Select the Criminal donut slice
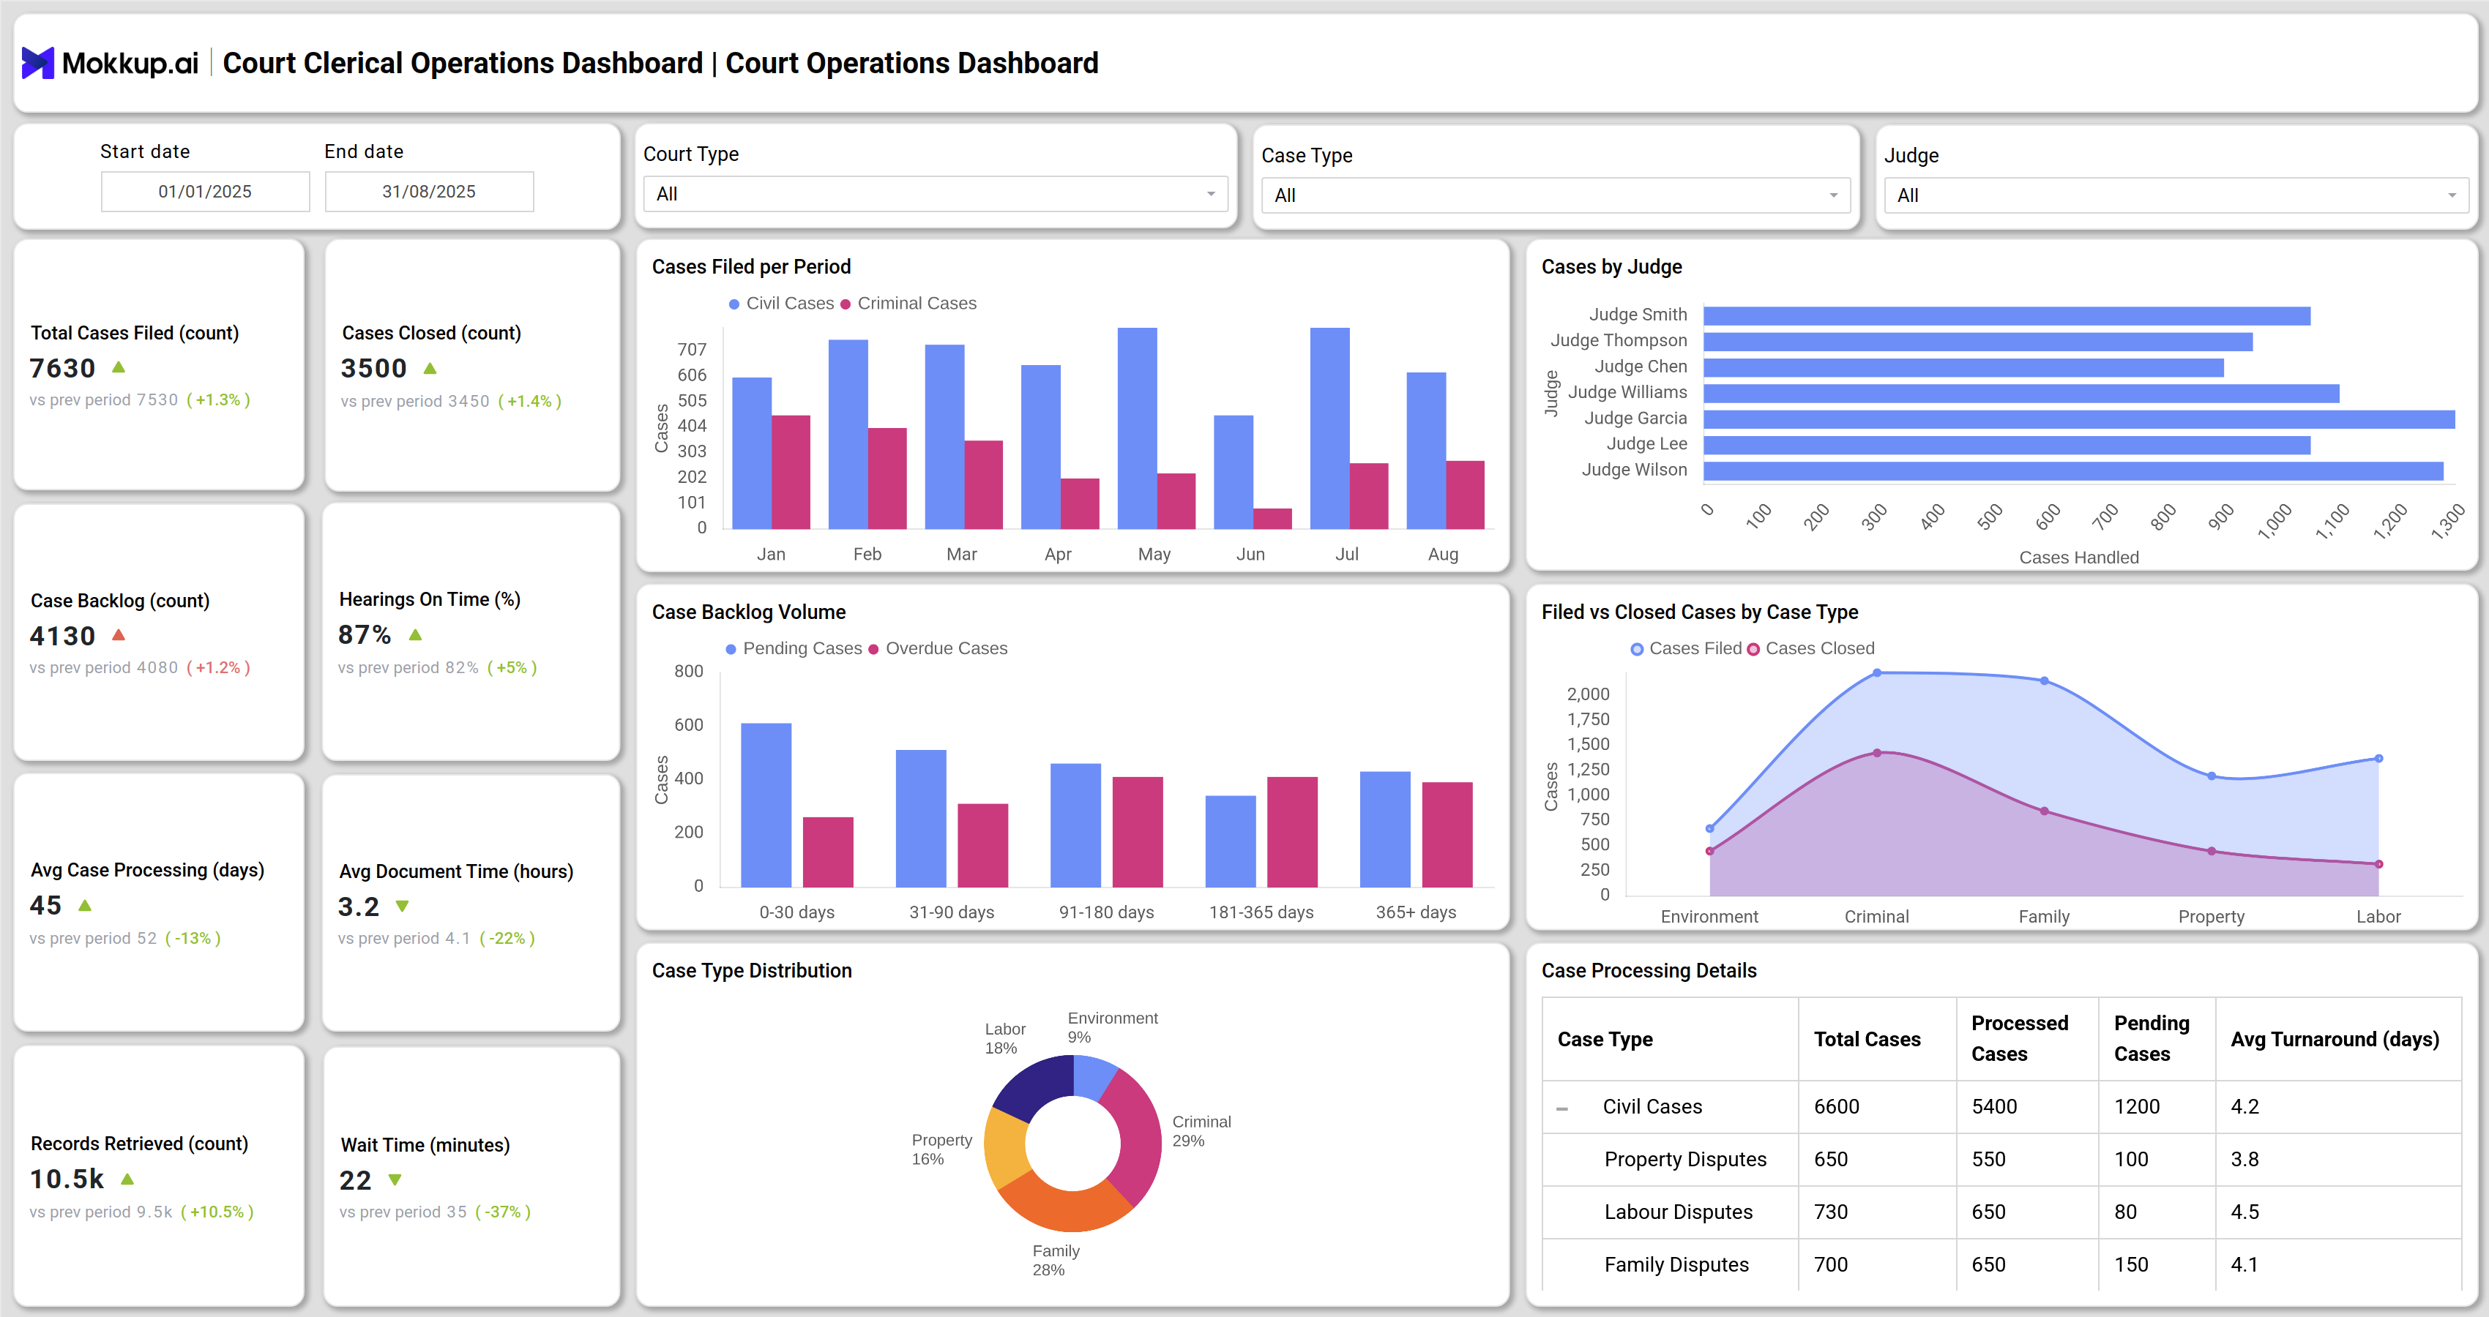The width and height of the screenshot is (2489, 1317). (1140, 1136)
